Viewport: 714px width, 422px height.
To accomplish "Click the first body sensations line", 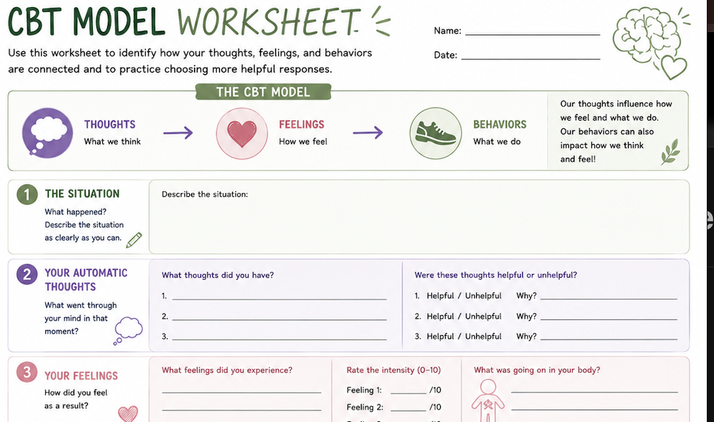I will pos(594,392).
